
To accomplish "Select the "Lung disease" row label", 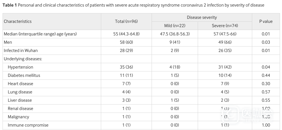I will (x=20, y=92).
